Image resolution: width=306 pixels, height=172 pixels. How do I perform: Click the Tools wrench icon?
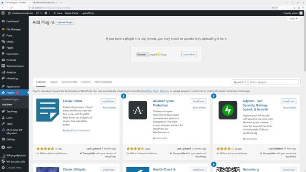3,124
